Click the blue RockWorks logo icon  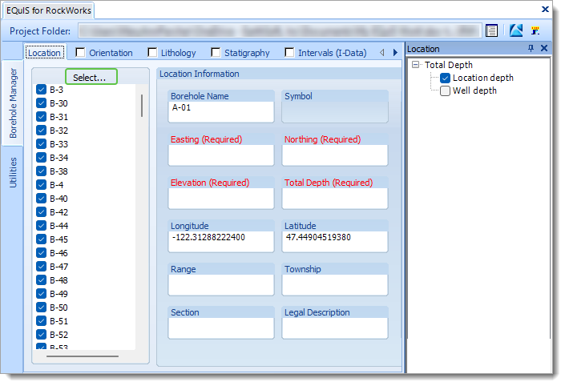(x=516, y=30)
